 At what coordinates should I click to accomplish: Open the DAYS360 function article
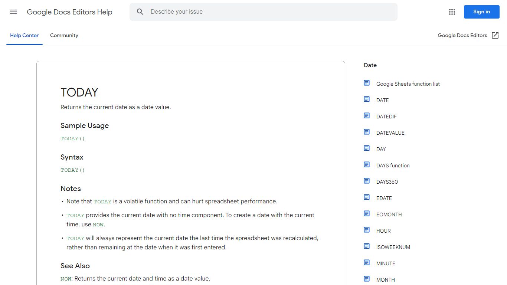point(387,182)
